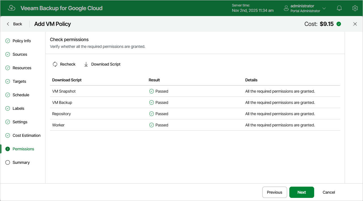Image resolution: width=363 pixels, height=201 pixels.
Task: Expand the administrator account dropdown arrow
Action: tap(324, 8)
